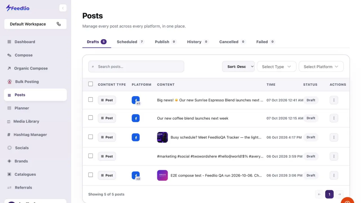This screenshot has width=361, height=203.
Task: Click the Dashboard sidebar icon
Action: (9, 42)
